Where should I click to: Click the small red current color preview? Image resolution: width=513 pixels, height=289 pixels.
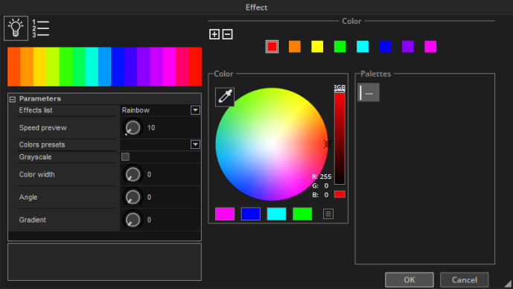coord(340,194)
